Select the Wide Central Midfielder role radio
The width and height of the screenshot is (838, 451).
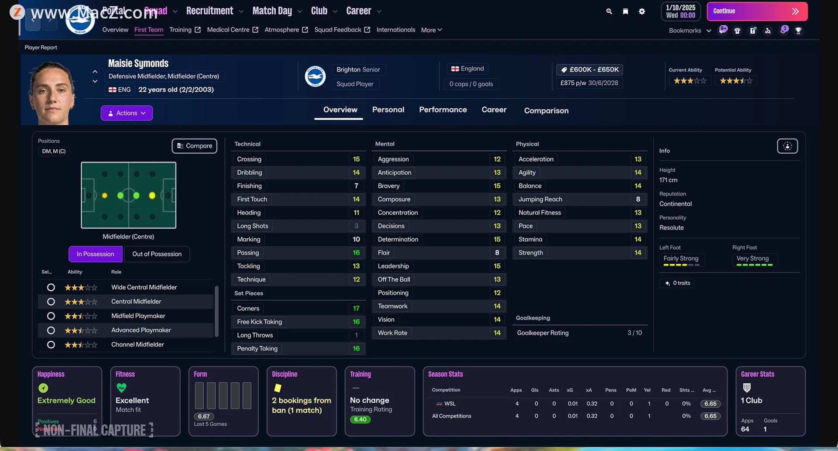[x=51, y=287]
